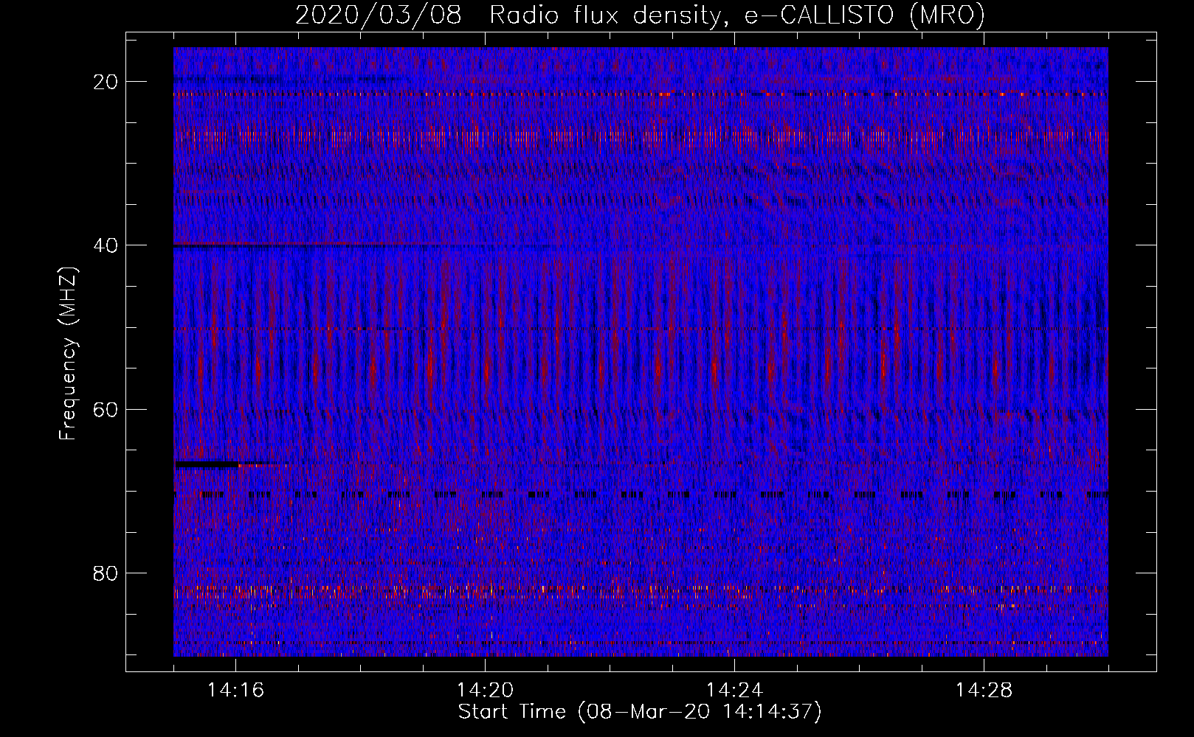Viewport: 1194px width, 737px height.
Task: Click the 14:16 time tick label
Action: coord(236,691)
